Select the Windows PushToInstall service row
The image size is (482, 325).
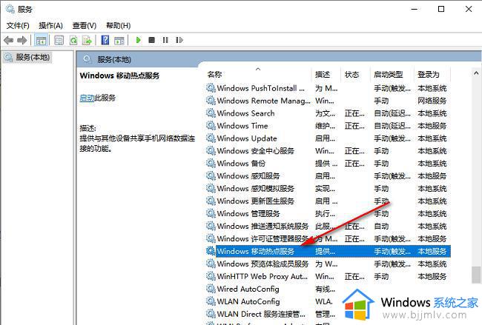point(328,88)
